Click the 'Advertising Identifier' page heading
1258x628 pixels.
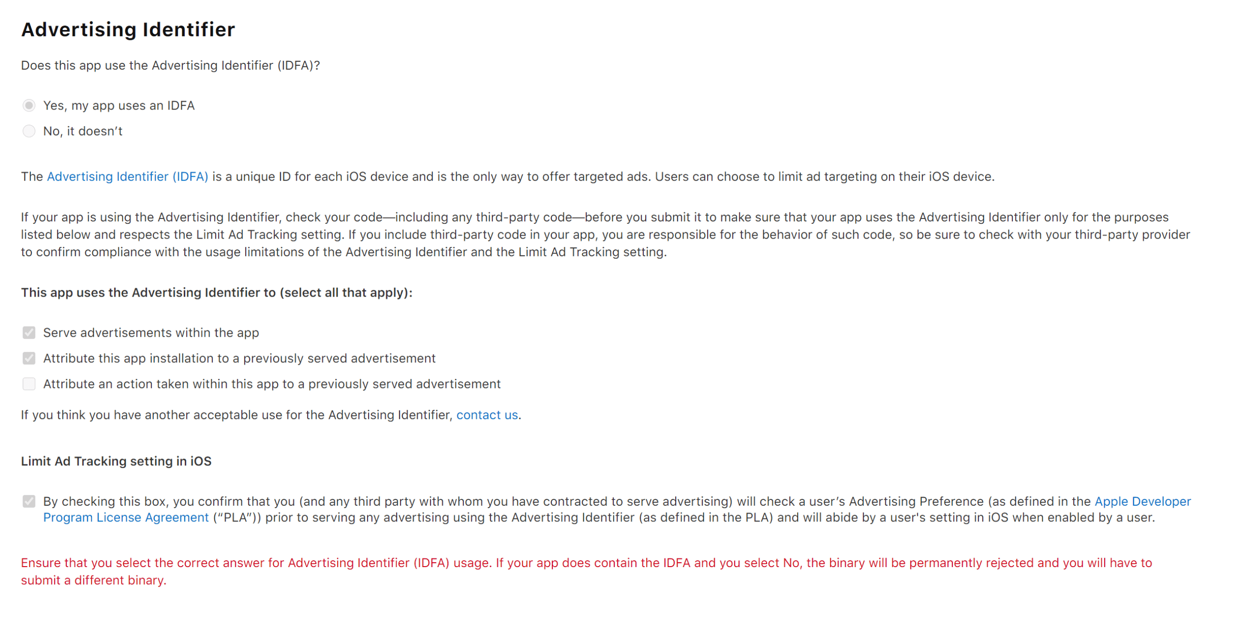(x=128, y=29)
